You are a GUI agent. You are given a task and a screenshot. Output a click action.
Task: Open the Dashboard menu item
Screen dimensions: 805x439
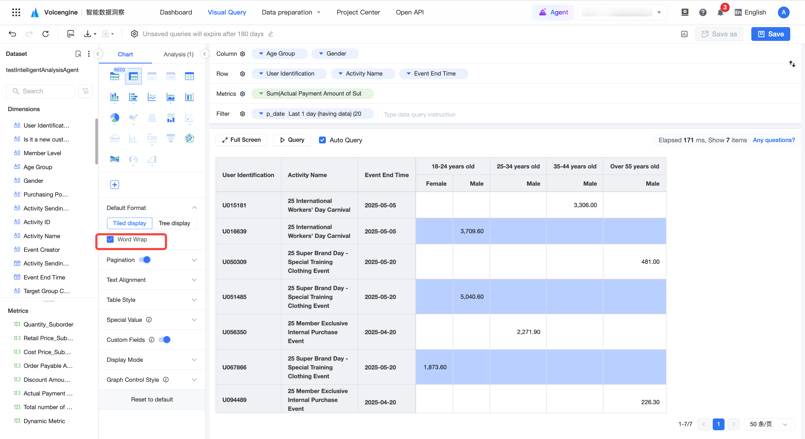176,12
